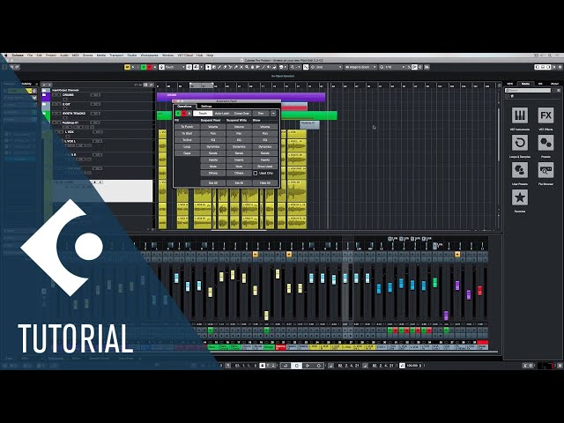Switch to Settings tab in Automation Panel

(x=206, y=107)
